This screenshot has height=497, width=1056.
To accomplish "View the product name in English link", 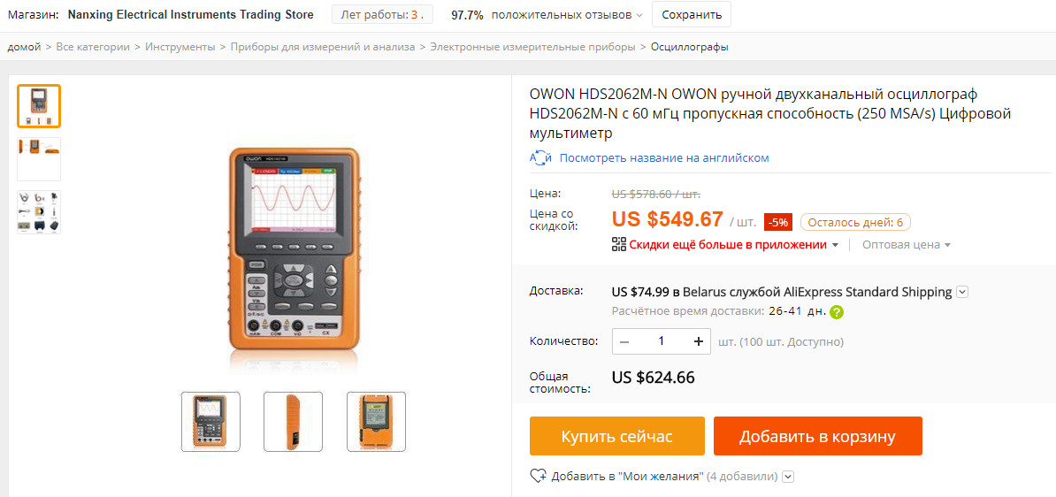I will click(664, 158).
